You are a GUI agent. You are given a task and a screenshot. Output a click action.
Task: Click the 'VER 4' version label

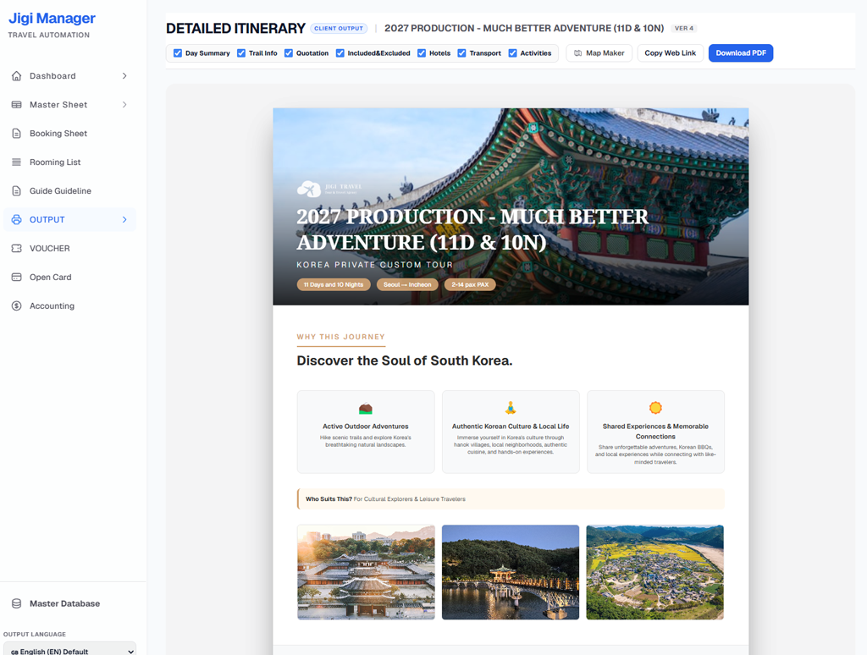tap(684, 28)
